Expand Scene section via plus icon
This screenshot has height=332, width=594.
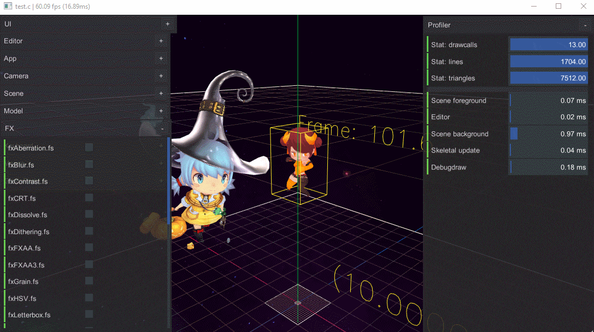[161, 94]
